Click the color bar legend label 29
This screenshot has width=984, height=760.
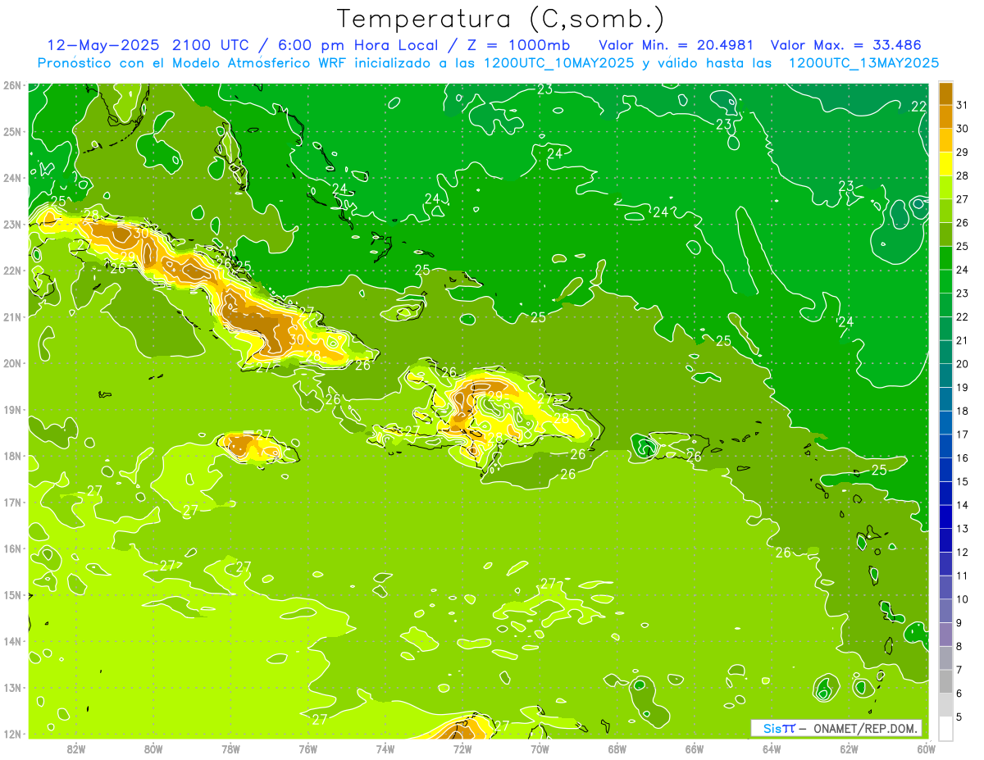click(963, 152)
